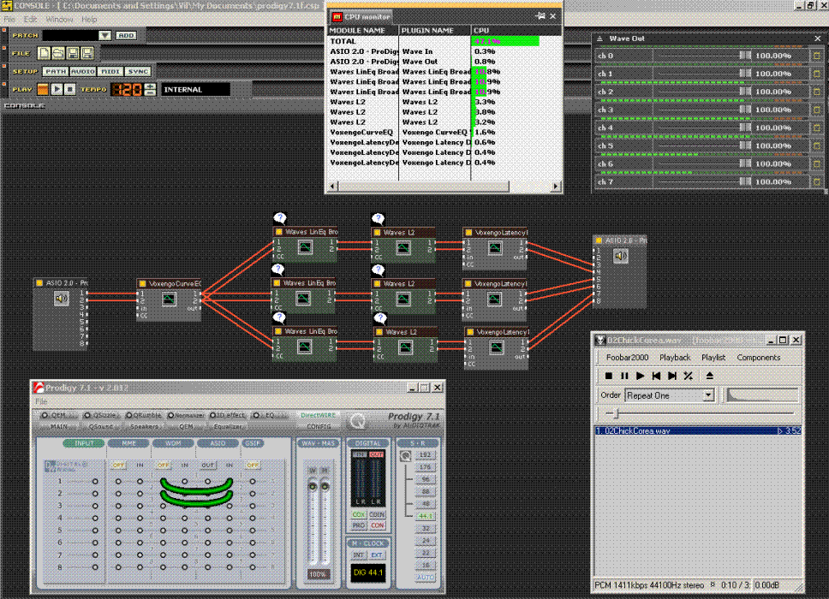Open top Waves L2 module display icon
This screenshot has height=599, width=829.
click(403, 248)
